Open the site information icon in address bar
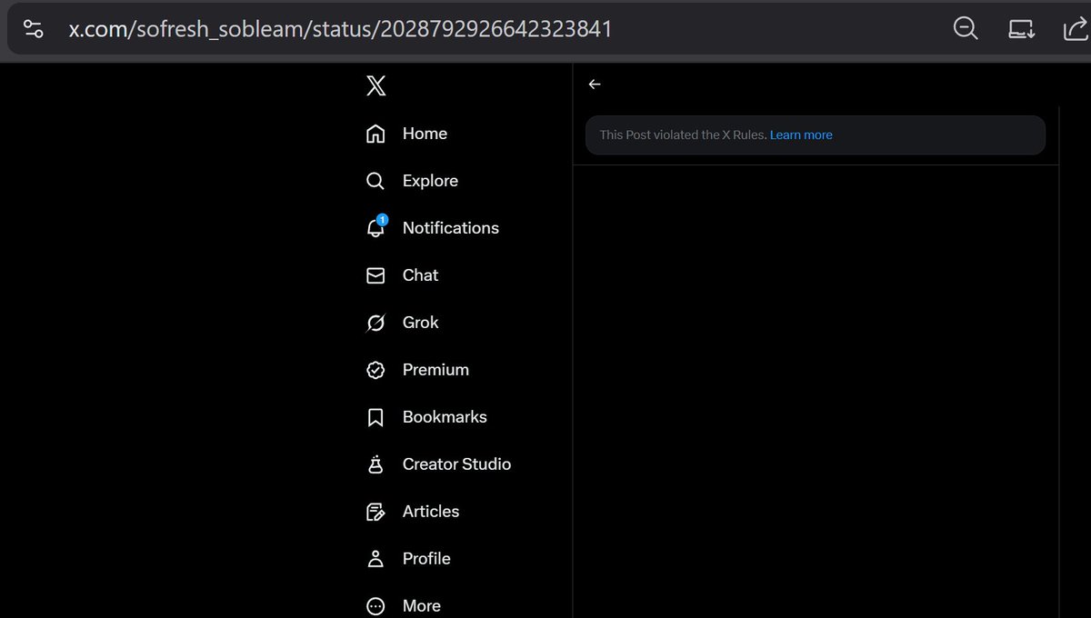Image resolution: width=1091 pixels, height=618 pixels. pos(33,29)
